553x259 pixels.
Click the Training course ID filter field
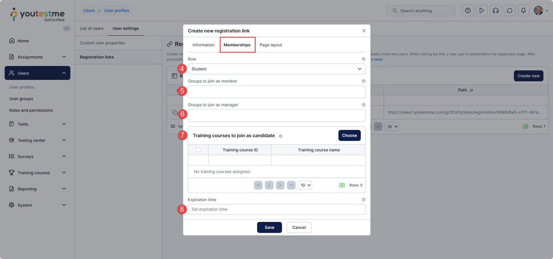click(240, 160)
